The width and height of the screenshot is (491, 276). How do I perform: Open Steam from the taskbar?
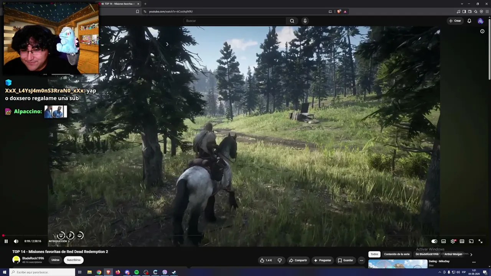point(174,272)
